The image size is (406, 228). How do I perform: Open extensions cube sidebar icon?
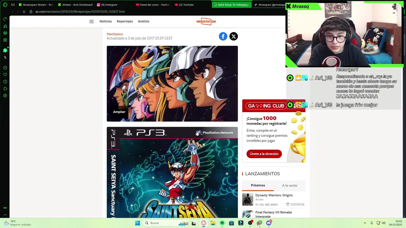[5, 89]
